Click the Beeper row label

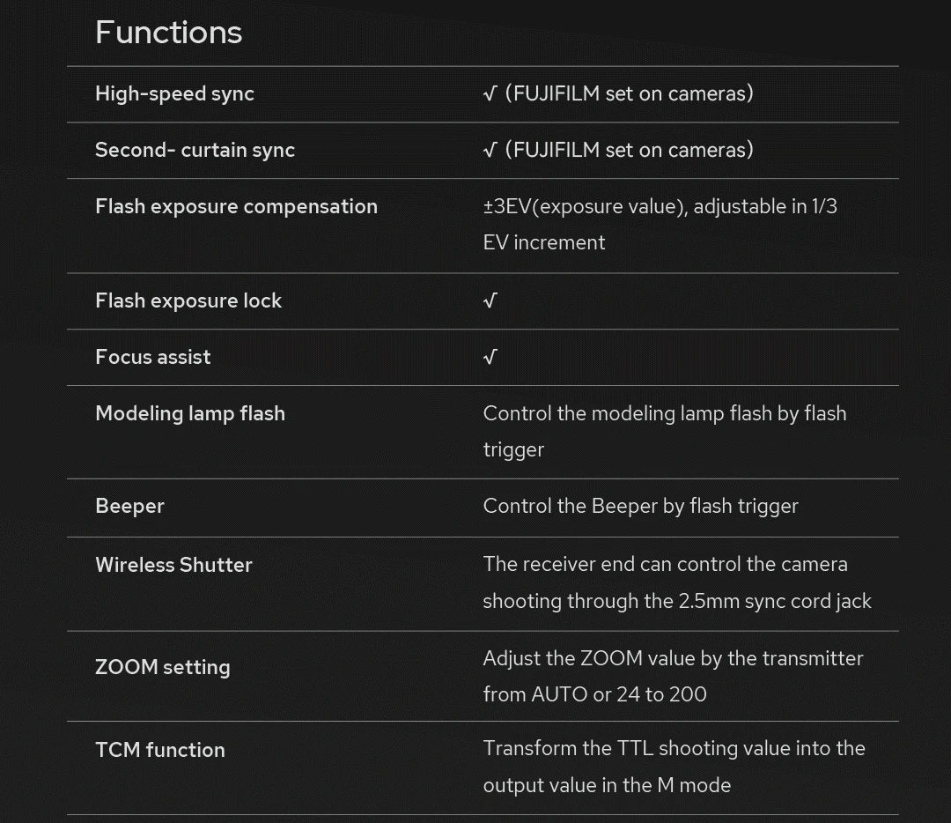pyautogui.click(x=129, y=506)
